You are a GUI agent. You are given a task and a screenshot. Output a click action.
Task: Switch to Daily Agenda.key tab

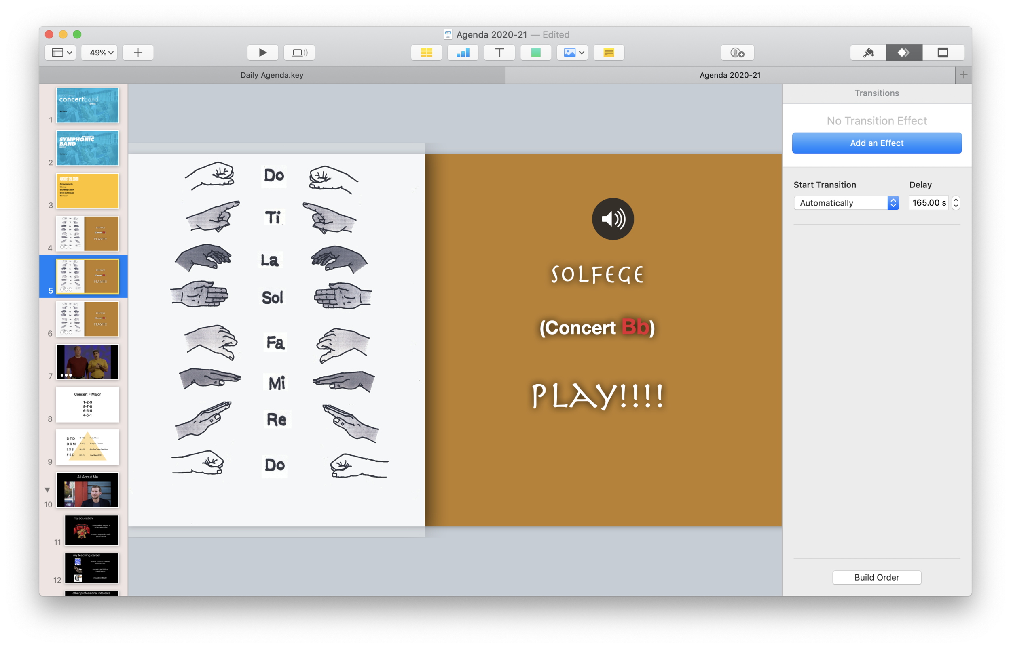272,75
